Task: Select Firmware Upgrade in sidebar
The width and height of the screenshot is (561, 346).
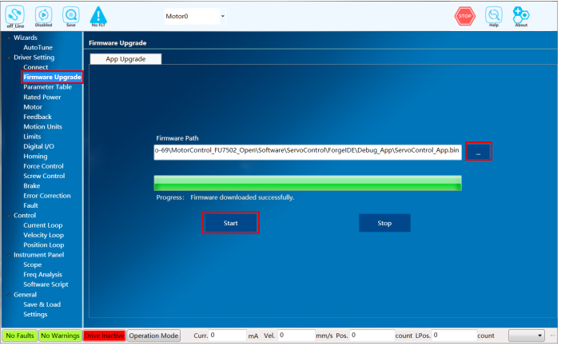Action: pos(52,78)
